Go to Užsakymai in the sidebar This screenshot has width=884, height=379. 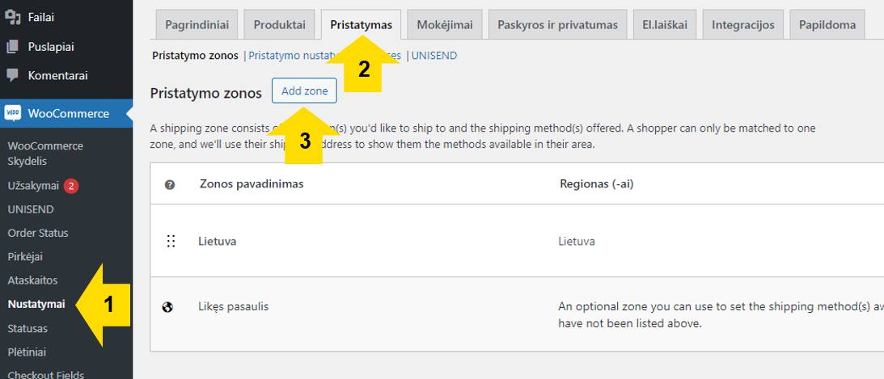coord(33,186)
